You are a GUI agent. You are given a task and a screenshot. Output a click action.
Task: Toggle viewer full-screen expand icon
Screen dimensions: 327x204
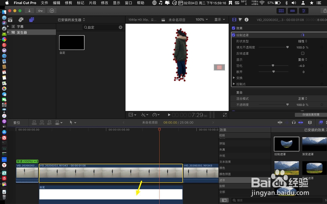tap(225, 115)
